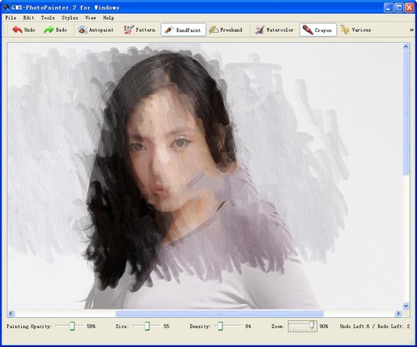The height and width of the screenshot is (347, 417).
Task: Click the horizontal scrollbar left arrow
Action: point(10,313)
